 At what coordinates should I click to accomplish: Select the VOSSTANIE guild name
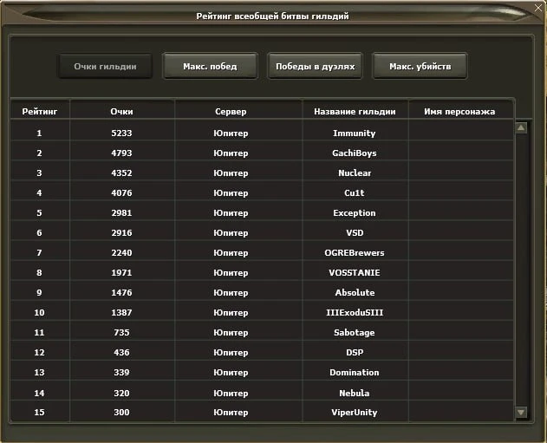tap(354, 272)
